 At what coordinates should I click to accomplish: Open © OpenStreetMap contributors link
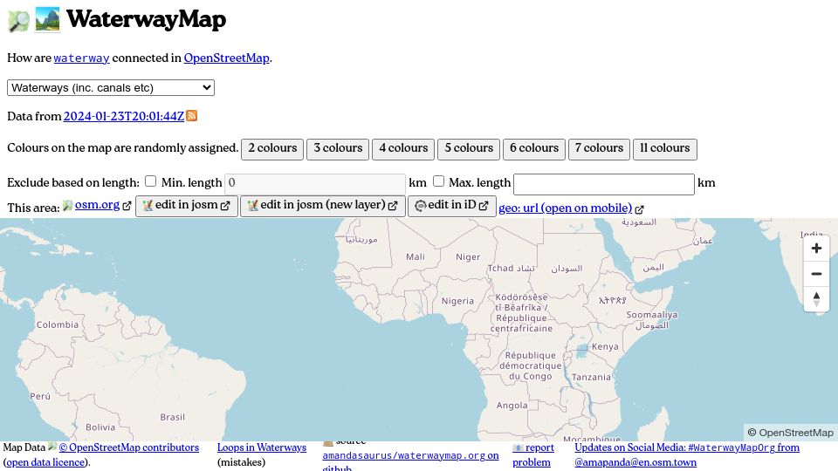[129, 447]
